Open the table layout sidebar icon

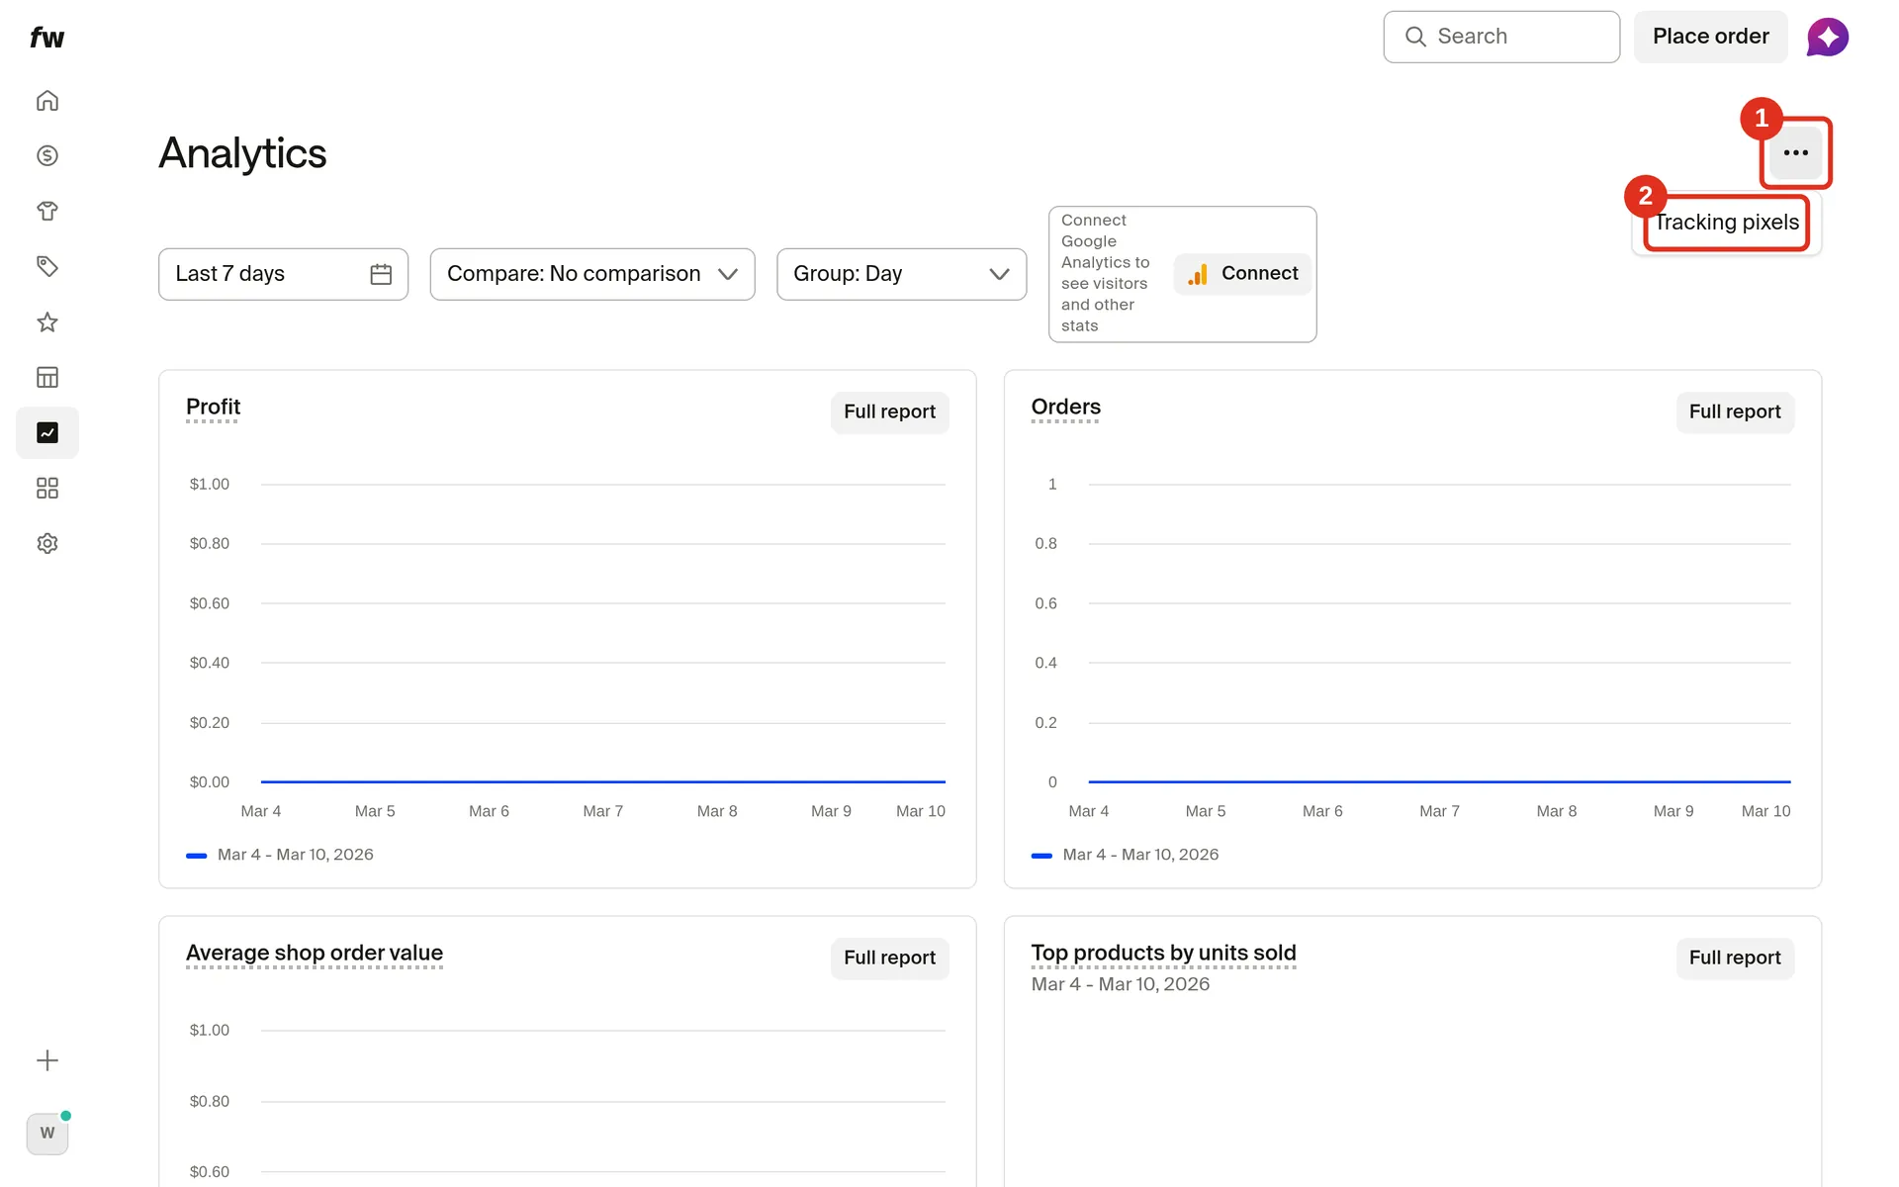pyautogui.click(x=47, y=377)
